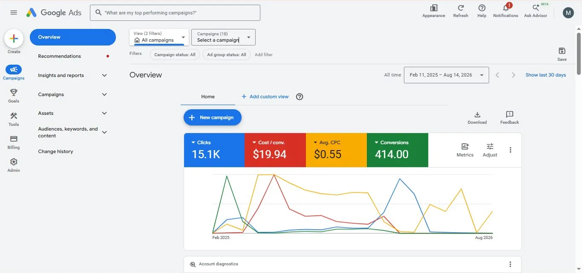Change the Cost / conv. metric tile
582x273 pixels.
tap(275, 150)
